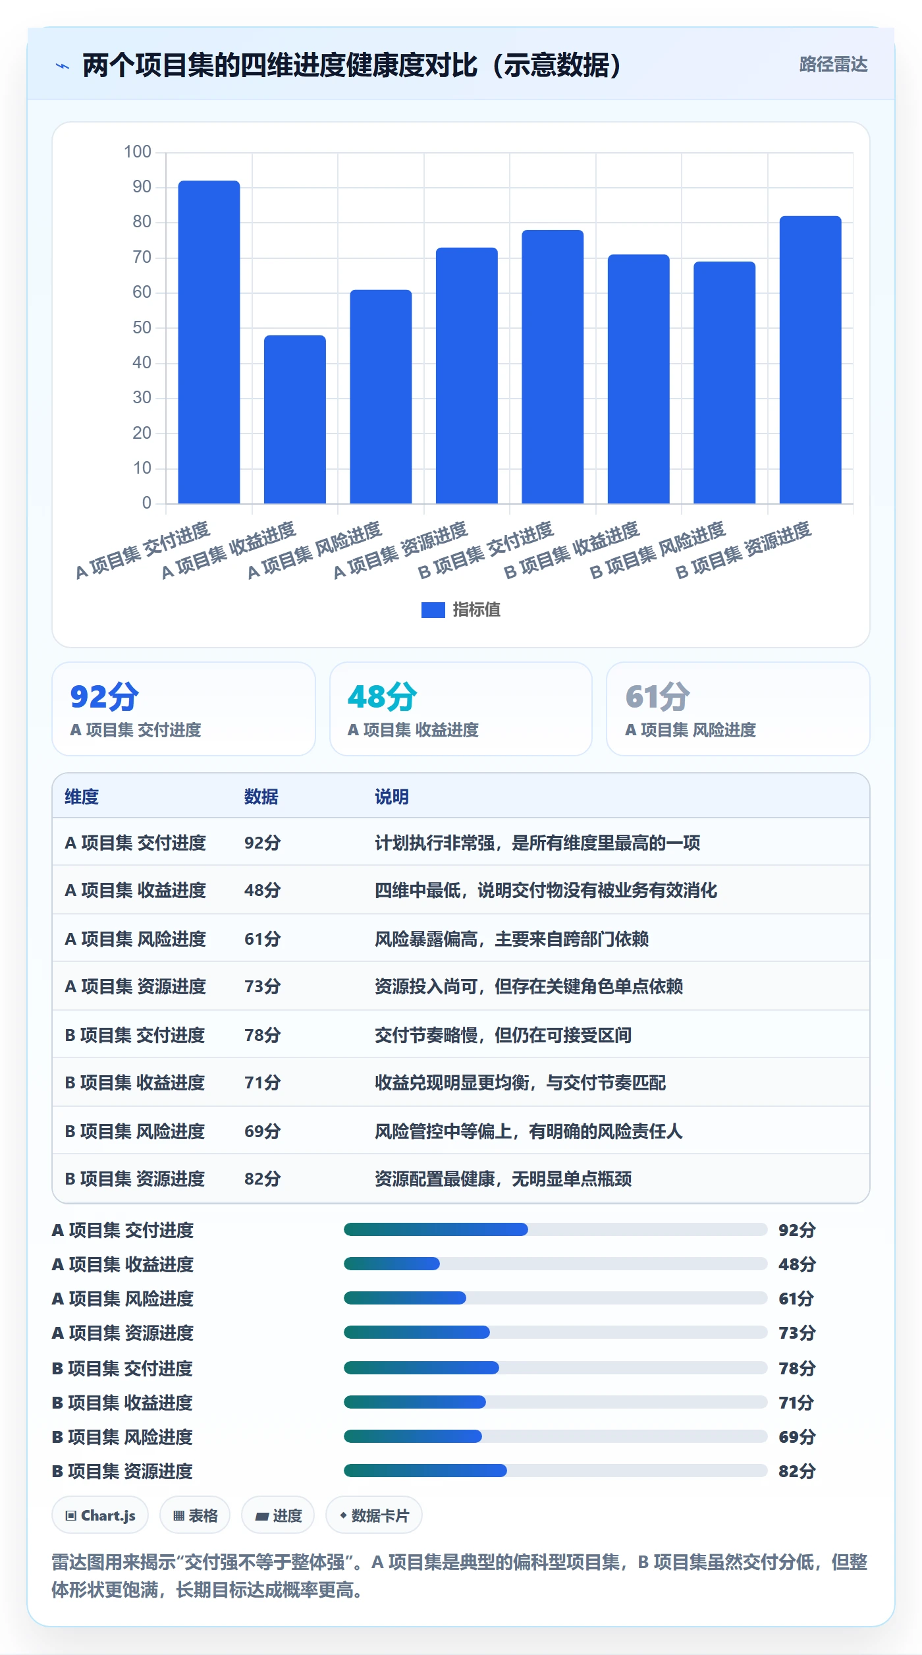This screenshot has height=1655, width=922.
Task: Click x-axis label B 项目集 资源进度
Action: (x=743, y=551)
